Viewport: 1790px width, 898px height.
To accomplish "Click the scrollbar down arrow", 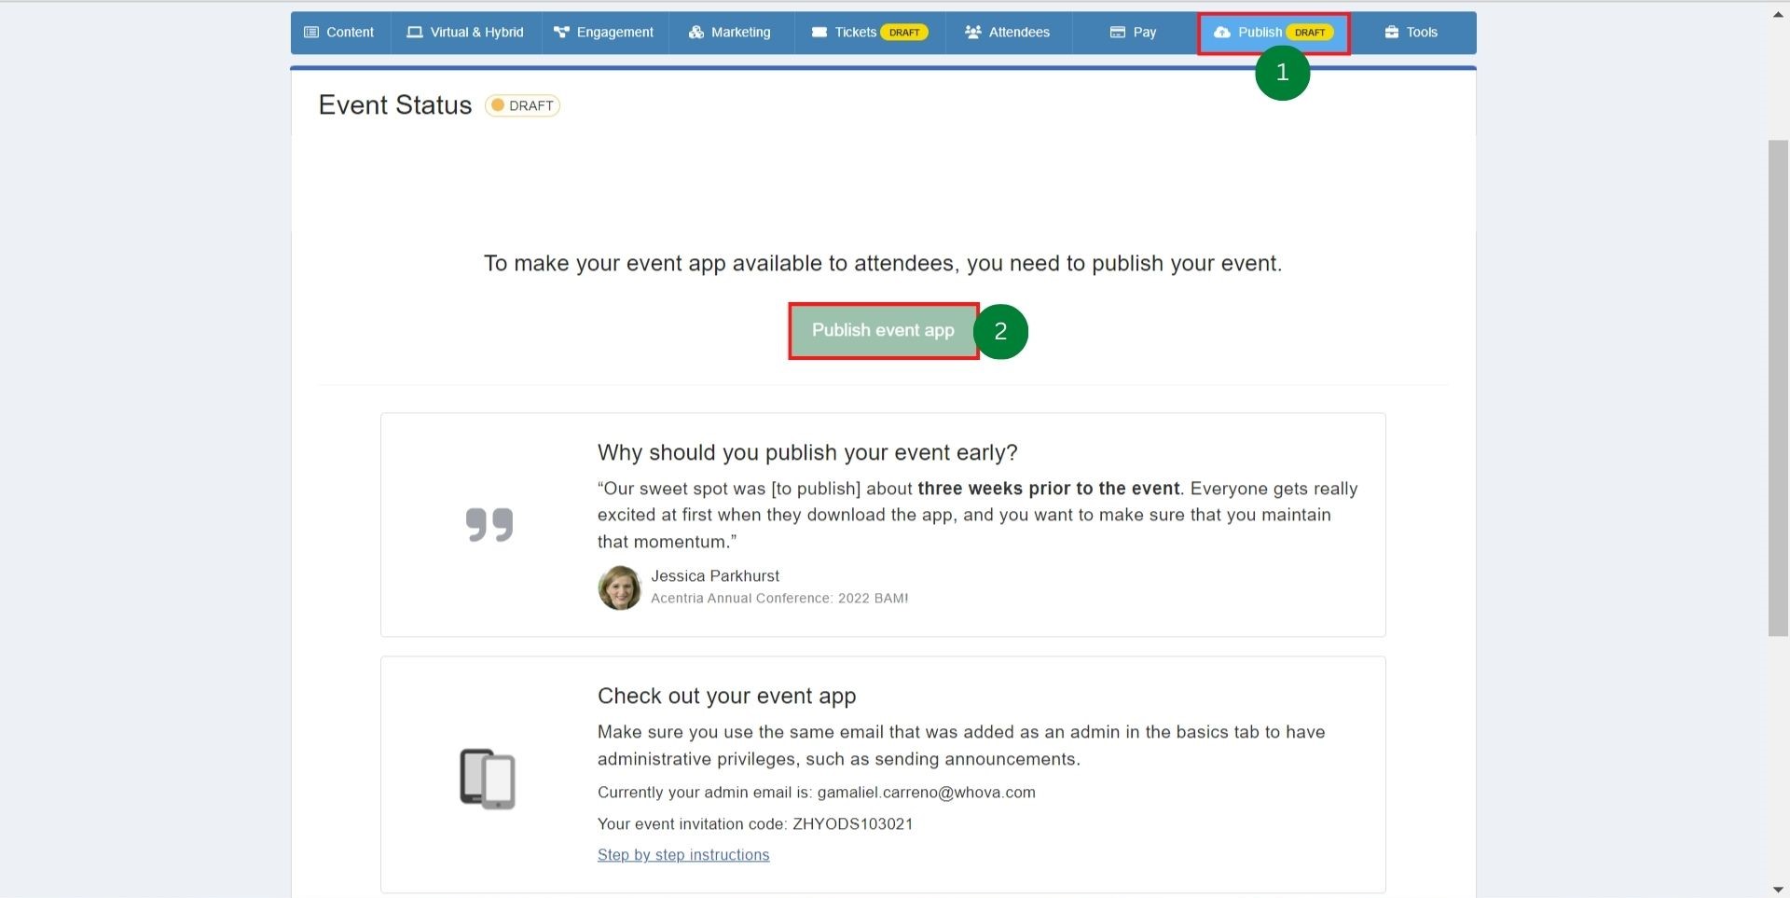I will (x=1778, y=889).
